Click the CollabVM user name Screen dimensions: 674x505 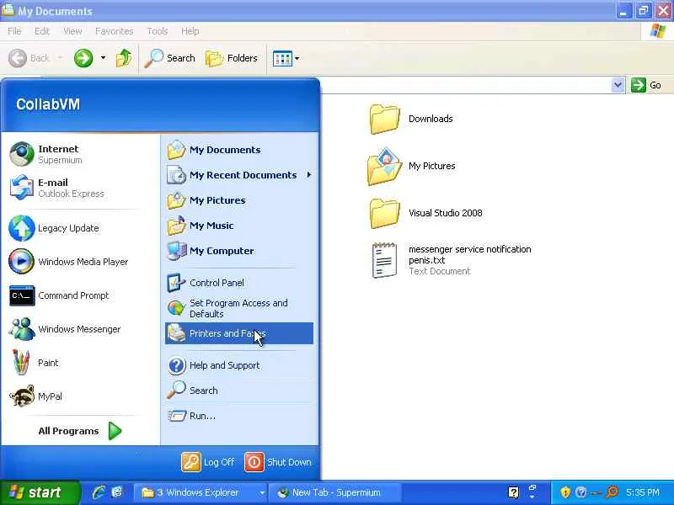pyautogui.click(x=48, y=104)
